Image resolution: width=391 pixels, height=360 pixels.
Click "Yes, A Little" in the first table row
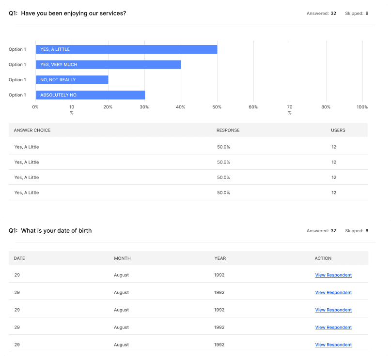coord(27,147)
